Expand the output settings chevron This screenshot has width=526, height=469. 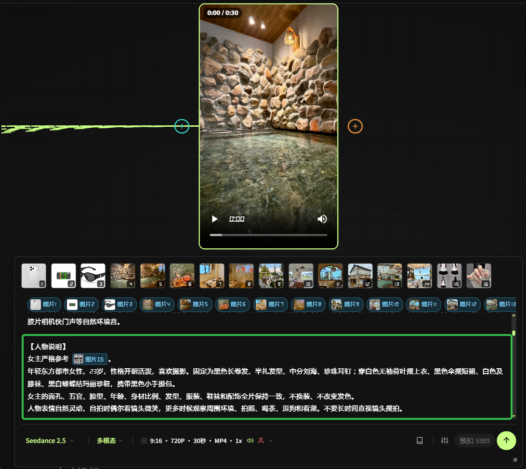(271, 441)
